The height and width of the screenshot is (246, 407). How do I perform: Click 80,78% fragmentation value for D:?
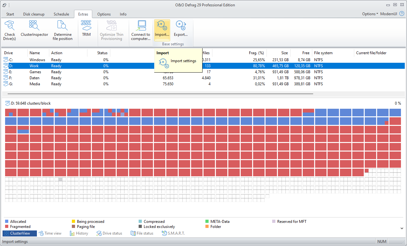pyautogui.click(x=259, y=66)
